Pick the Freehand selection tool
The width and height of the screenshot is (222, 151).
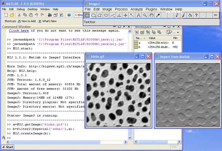(x=106, y=16)
